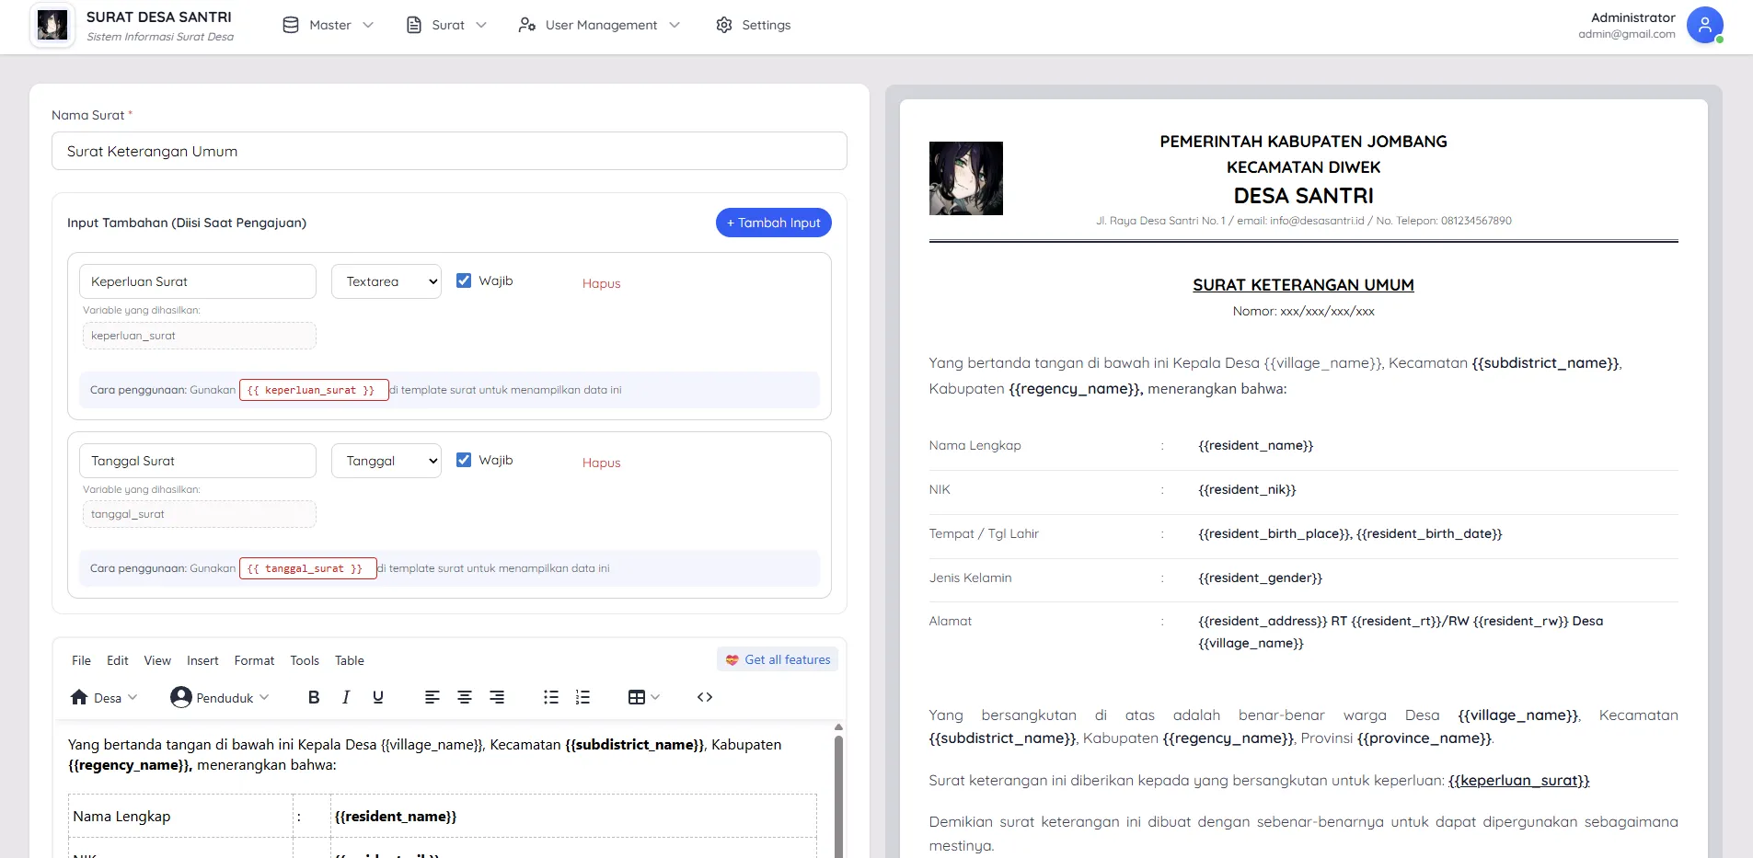The width and height of the screenshot is (1753, 858).
Task: Click Hapus for Keperluan Surat
Action: point(601,283)
